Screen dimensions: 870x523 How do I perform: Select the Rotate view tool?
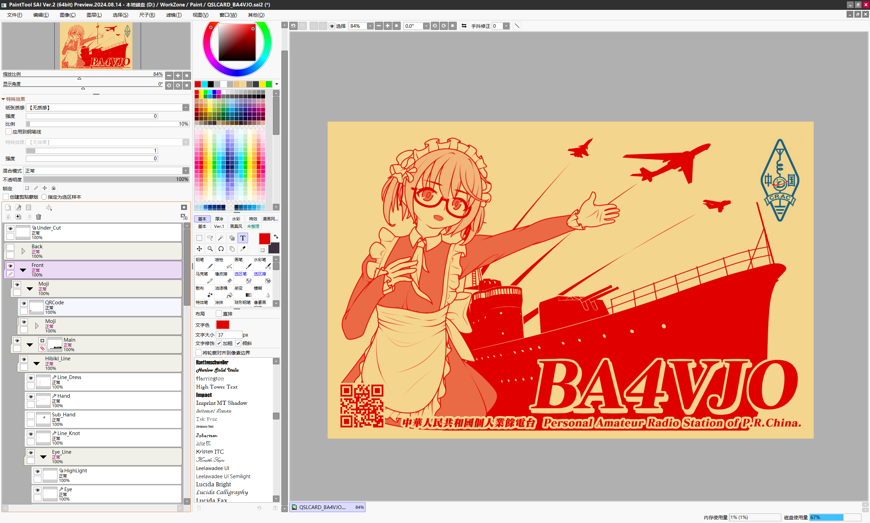coord(221,249)
